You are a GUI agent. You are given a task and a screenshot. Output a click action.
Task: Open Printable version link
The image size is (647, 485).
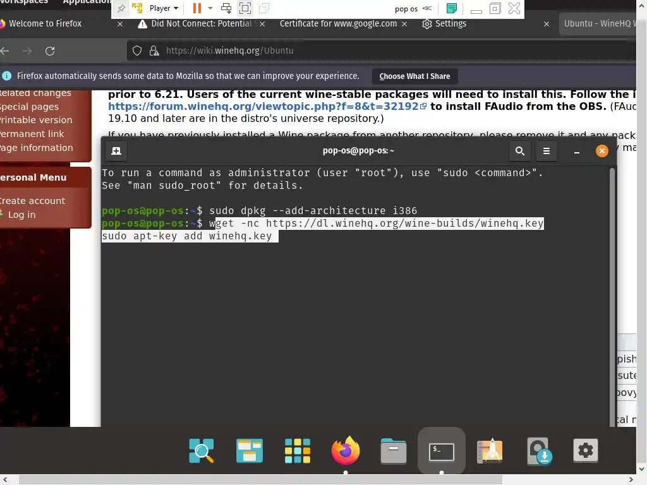36,120
